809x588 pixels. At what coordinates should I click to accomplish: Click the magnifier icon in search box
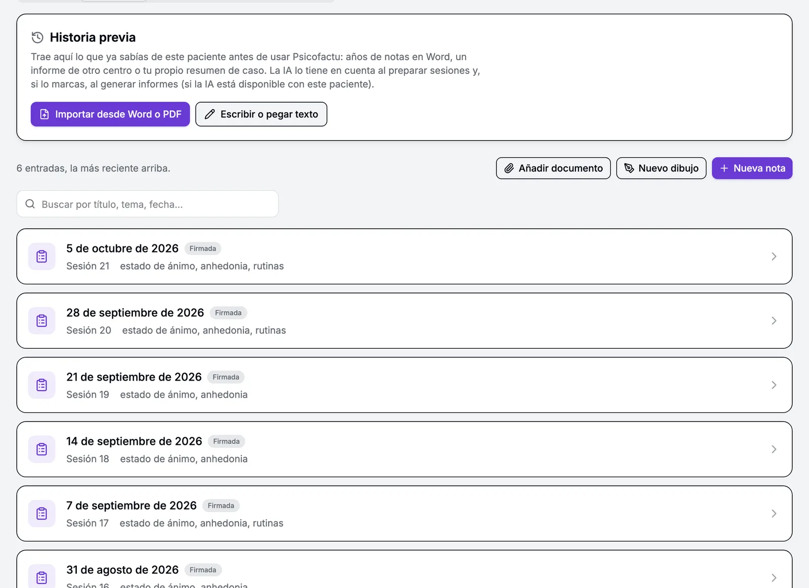(30, 204)
